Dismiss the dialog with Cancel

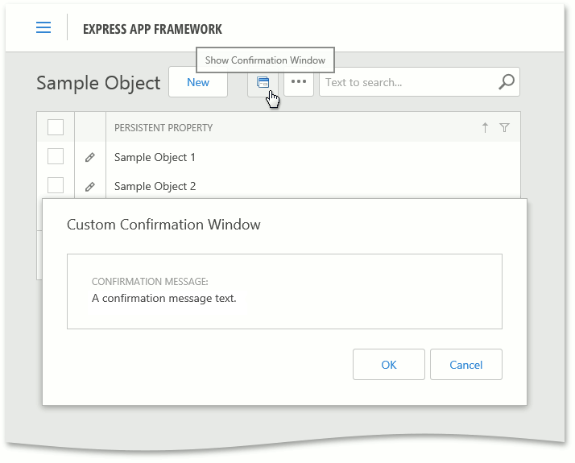pos(466,365)
